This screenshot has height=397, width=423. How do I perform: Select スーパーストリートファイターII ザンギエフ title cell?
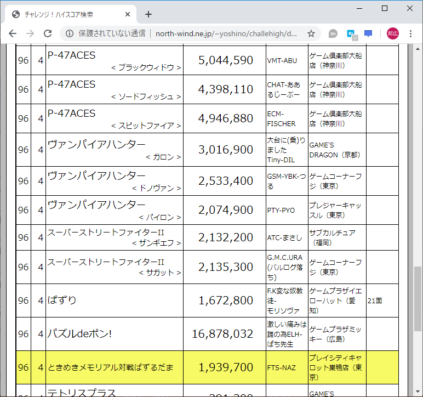(115, 237)
